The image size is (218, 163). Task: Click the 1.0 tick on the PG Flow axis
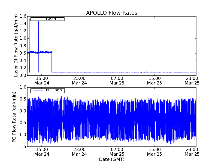[23, 87]
